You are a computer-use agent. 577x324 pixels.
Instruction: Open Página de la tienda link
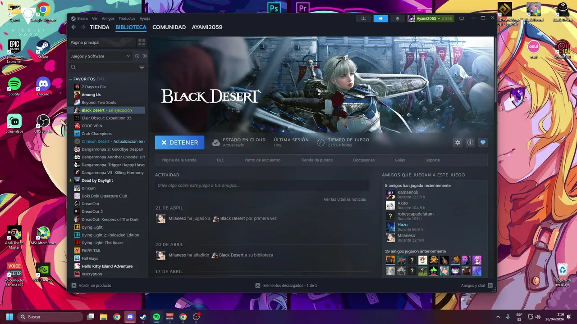(179, 160)
